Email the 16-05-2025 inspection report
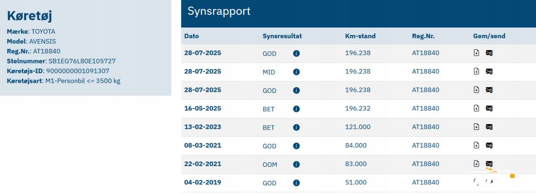This screenshot has width=536, height=194. [489, 109]
